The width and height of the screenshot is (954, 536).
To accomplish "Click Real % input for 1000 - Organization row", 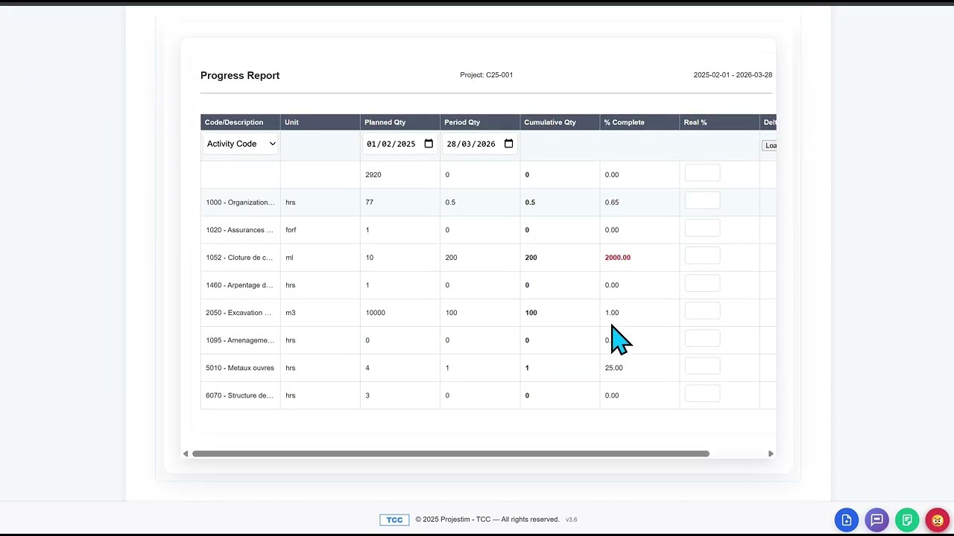I will tap(702, 200).
